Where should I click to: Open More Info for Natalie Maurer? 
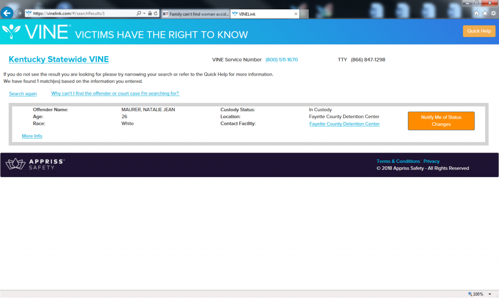click(x=32, y=136)
